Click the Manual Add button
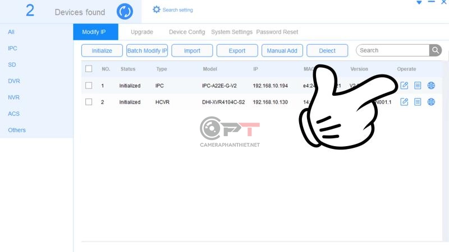 click(x=282, y=50)
